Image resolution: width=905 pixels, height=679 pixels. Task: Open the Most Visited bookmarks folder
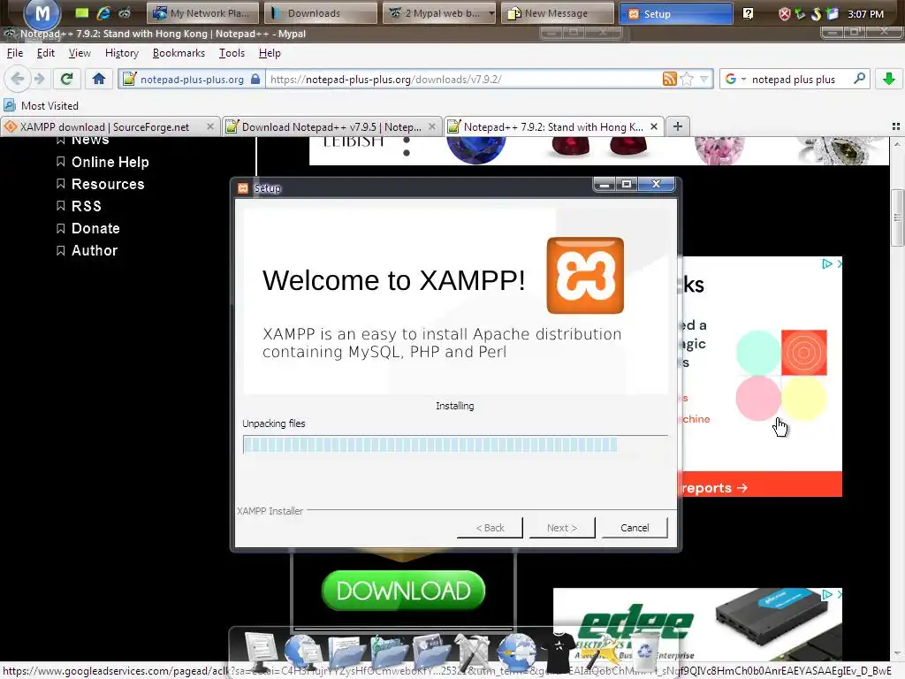tap(41, 106)
